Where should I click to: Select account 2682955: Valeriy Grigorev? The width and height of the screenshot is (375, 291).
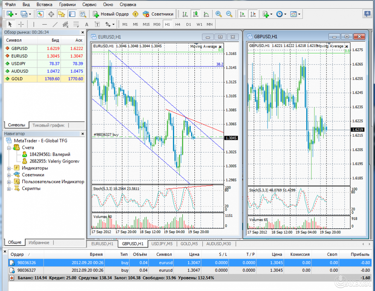(x=43, y=160)
